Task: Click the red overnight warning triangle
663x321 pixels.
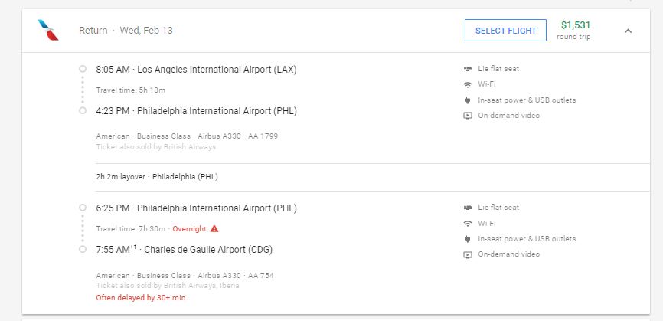Action: coord(214,228)
